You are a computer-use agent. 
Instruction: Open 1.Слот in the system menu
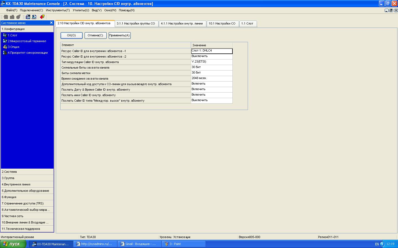pyautogui.click(x=12, y=35)
